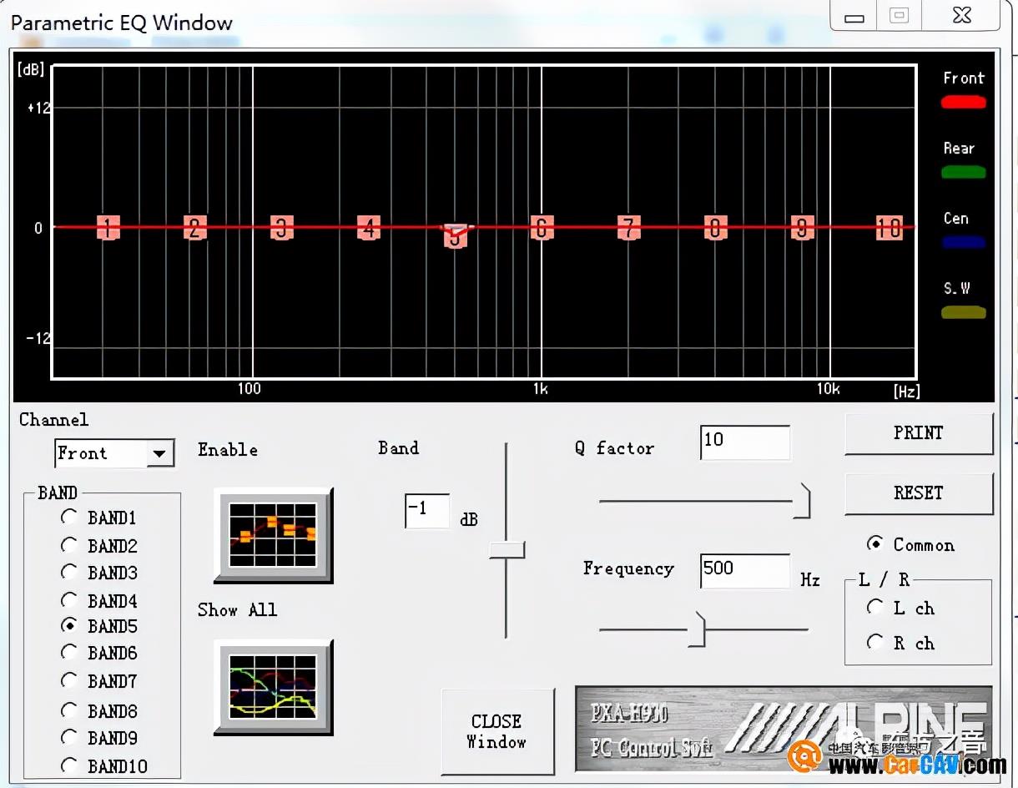Screen dimensions: 1018x788
Task: Click band 10 marker on the graph
Action: [x=889, y=227]
